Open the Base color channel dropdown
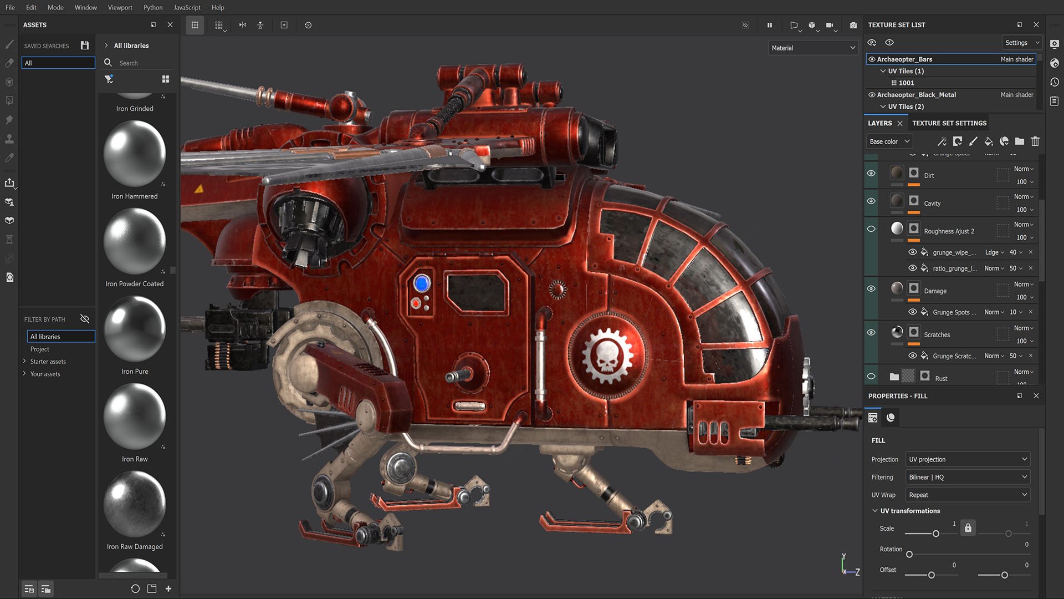The height and width of the screenshot is (599, 1064). coord(889,141)
